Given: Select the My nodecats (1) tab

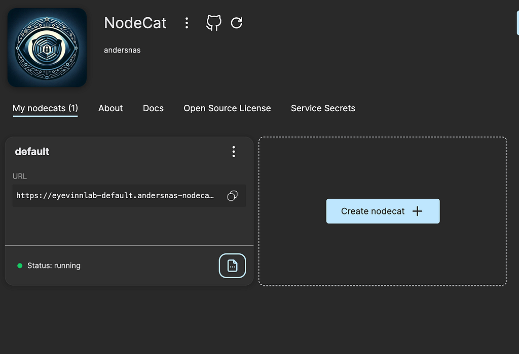Looking at the screenshot, I should pos(45,108).
